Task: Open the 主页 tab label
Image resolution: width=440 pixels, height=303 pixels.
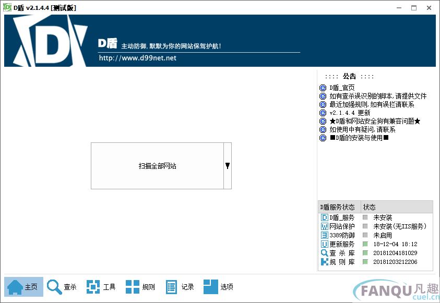Action: (31, 287)
